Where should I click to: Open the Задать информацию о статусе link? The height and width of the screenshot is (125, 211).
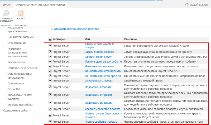coord(99,46)
